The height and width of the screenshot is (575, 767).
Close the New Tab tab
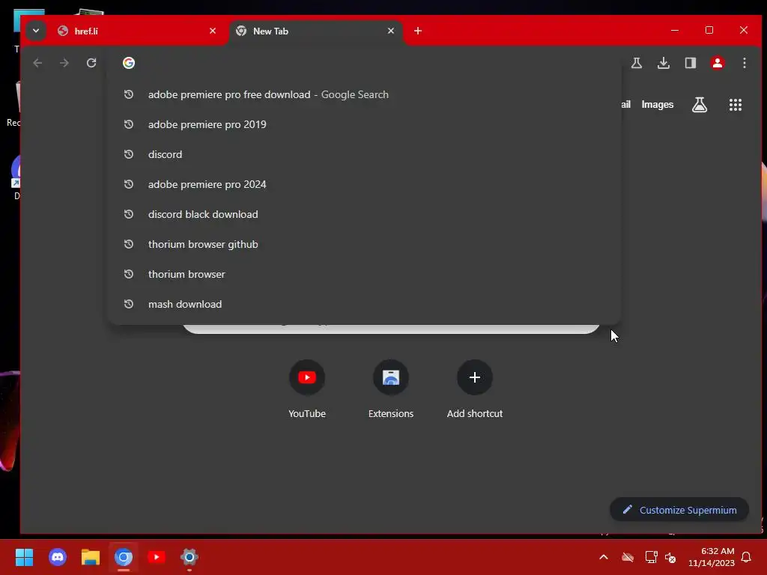point(391,31)
